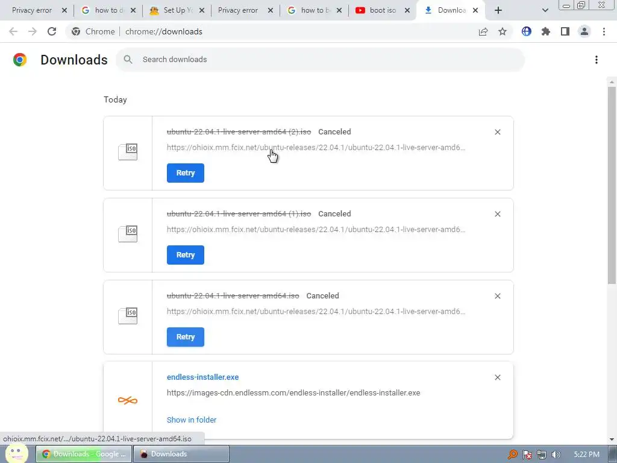Open the network tray icon

click(542, 455)
